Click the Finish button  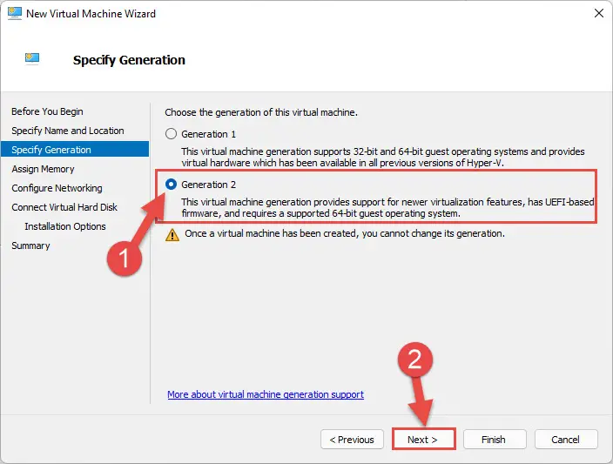click(495, 440)
